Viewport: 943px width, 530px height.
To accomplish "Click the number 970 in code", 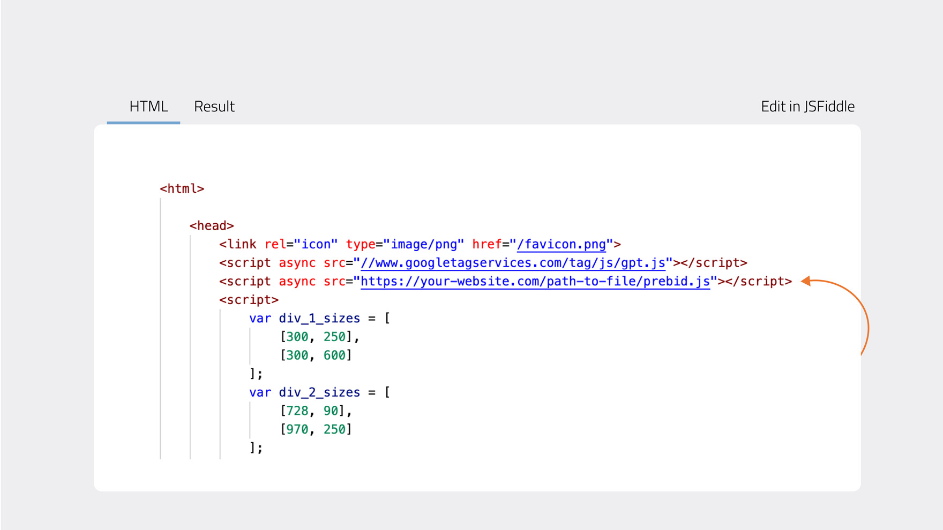I will (297, 429).
